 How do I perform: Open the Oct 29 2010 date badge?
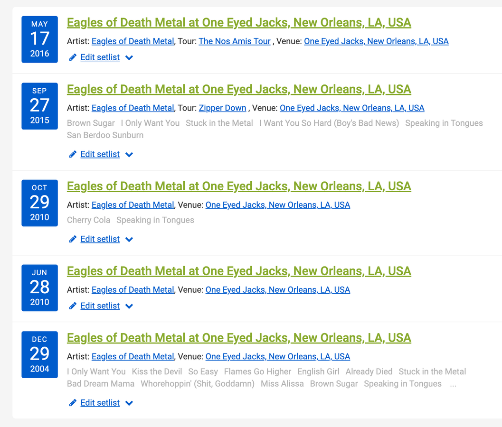click(x=39, y=203)
